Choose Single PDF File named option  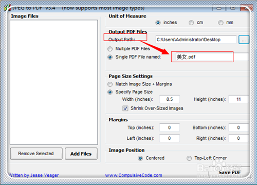click(110, 57)
